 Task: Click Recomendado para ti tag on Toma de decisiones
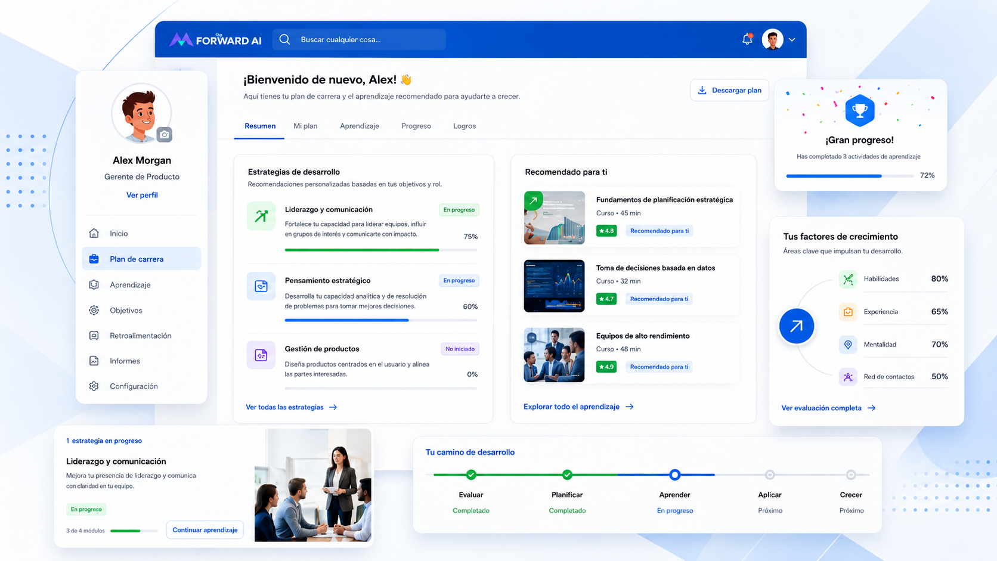[659, 299]
